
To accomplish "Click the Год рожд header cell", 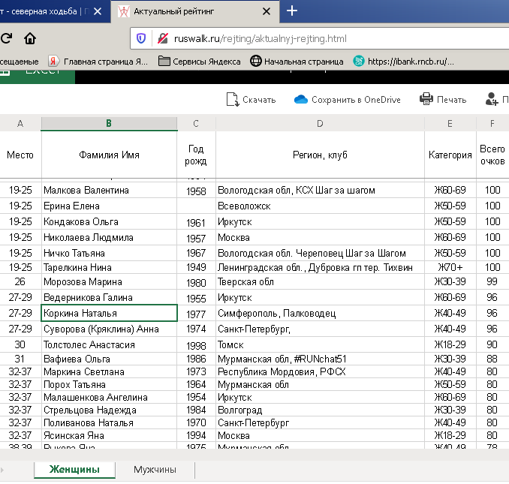I will tap(196, 155).
